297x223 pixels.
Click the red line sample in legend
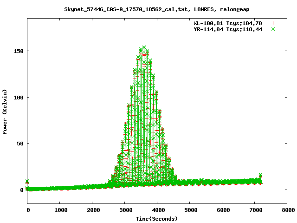(273, 23)
